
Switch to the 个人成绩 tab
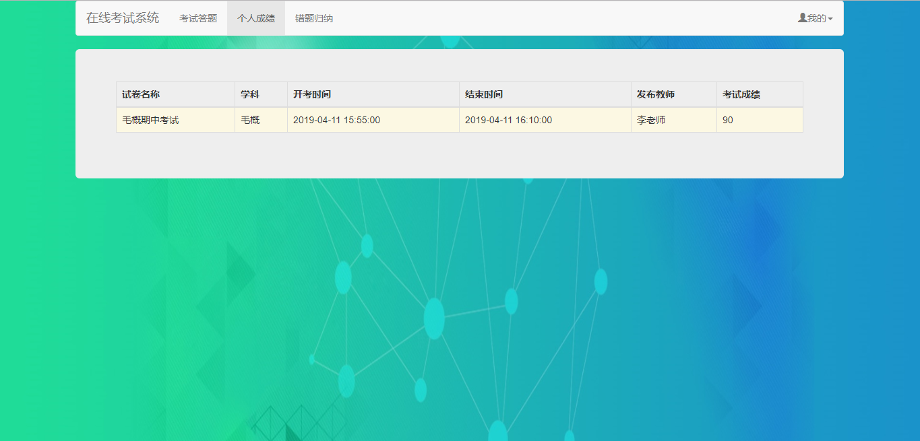(256, 18)
